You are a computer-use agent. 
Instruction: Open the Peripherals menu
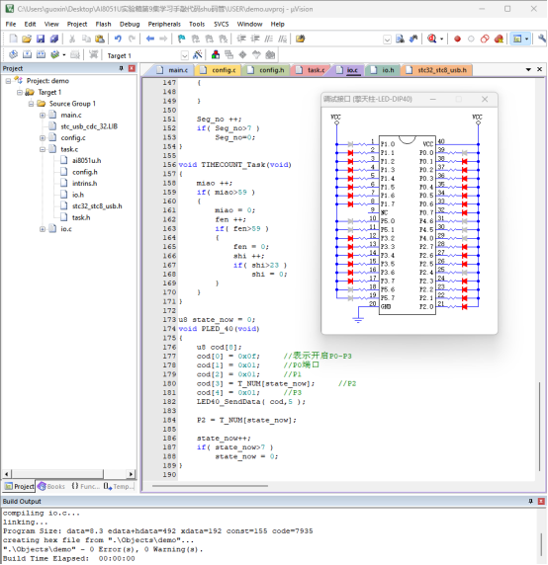[164, 24]
